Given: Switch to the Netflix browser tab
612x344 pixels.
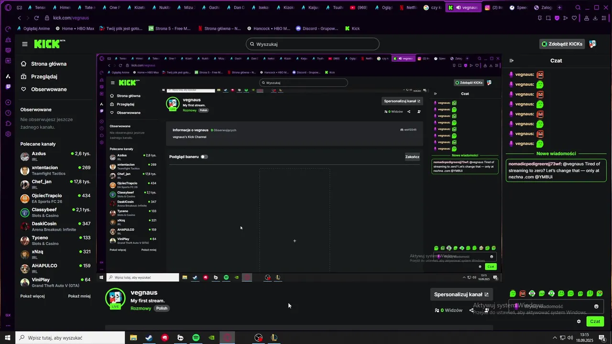Looking at the screenshot, I should (x=408, y=8).
